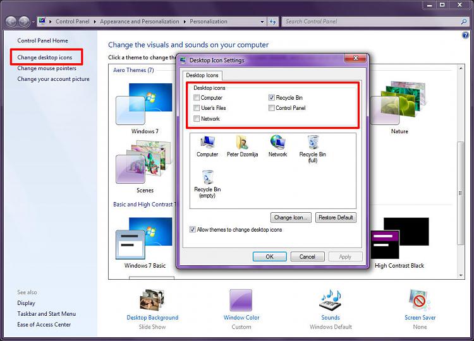Open Screen Saver settings icon

coord(420,300)
